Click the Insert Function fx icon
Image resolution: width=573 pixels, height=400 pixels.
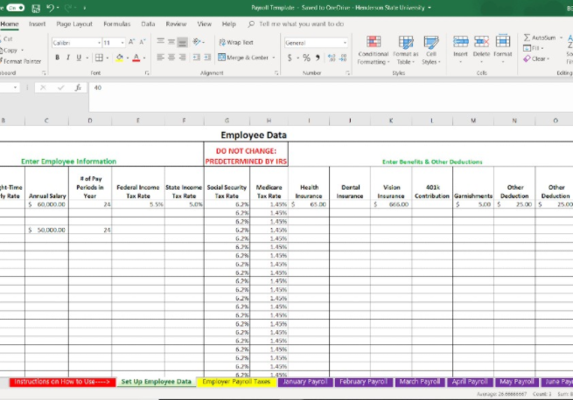pyautogui.click(x=78, y=87)
